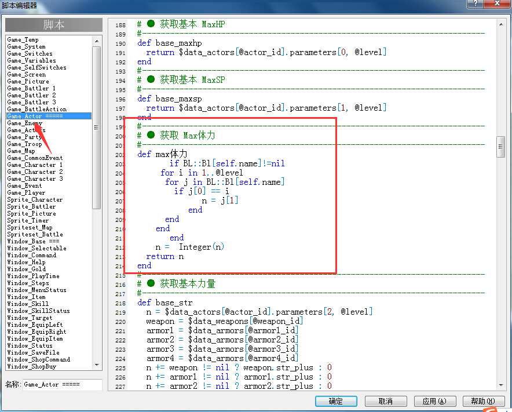
Task: Open the Game_Variables script
Action: [x=32, y=60]
